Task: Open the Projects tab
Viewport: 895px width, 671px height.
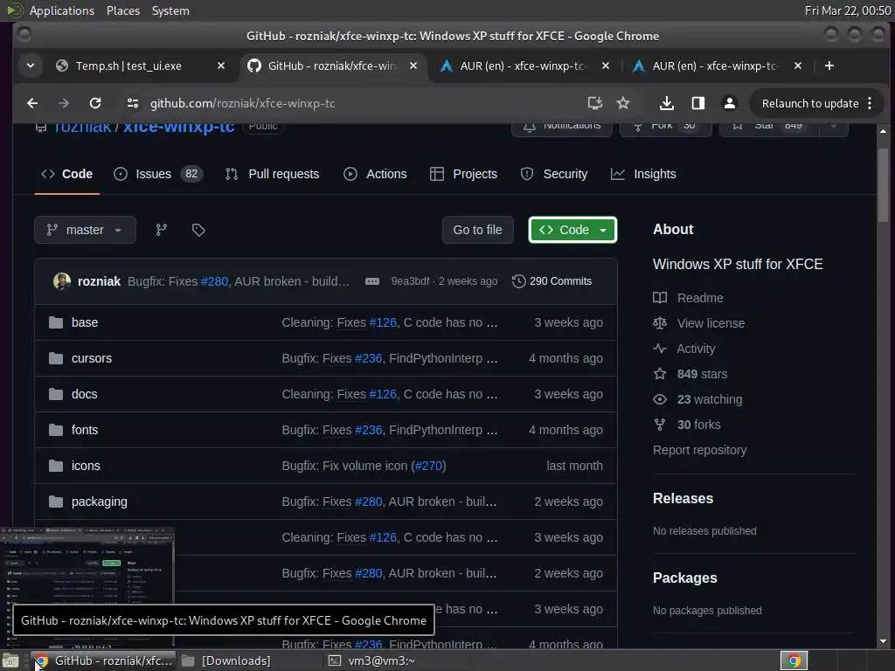Action: pos(463,174)
